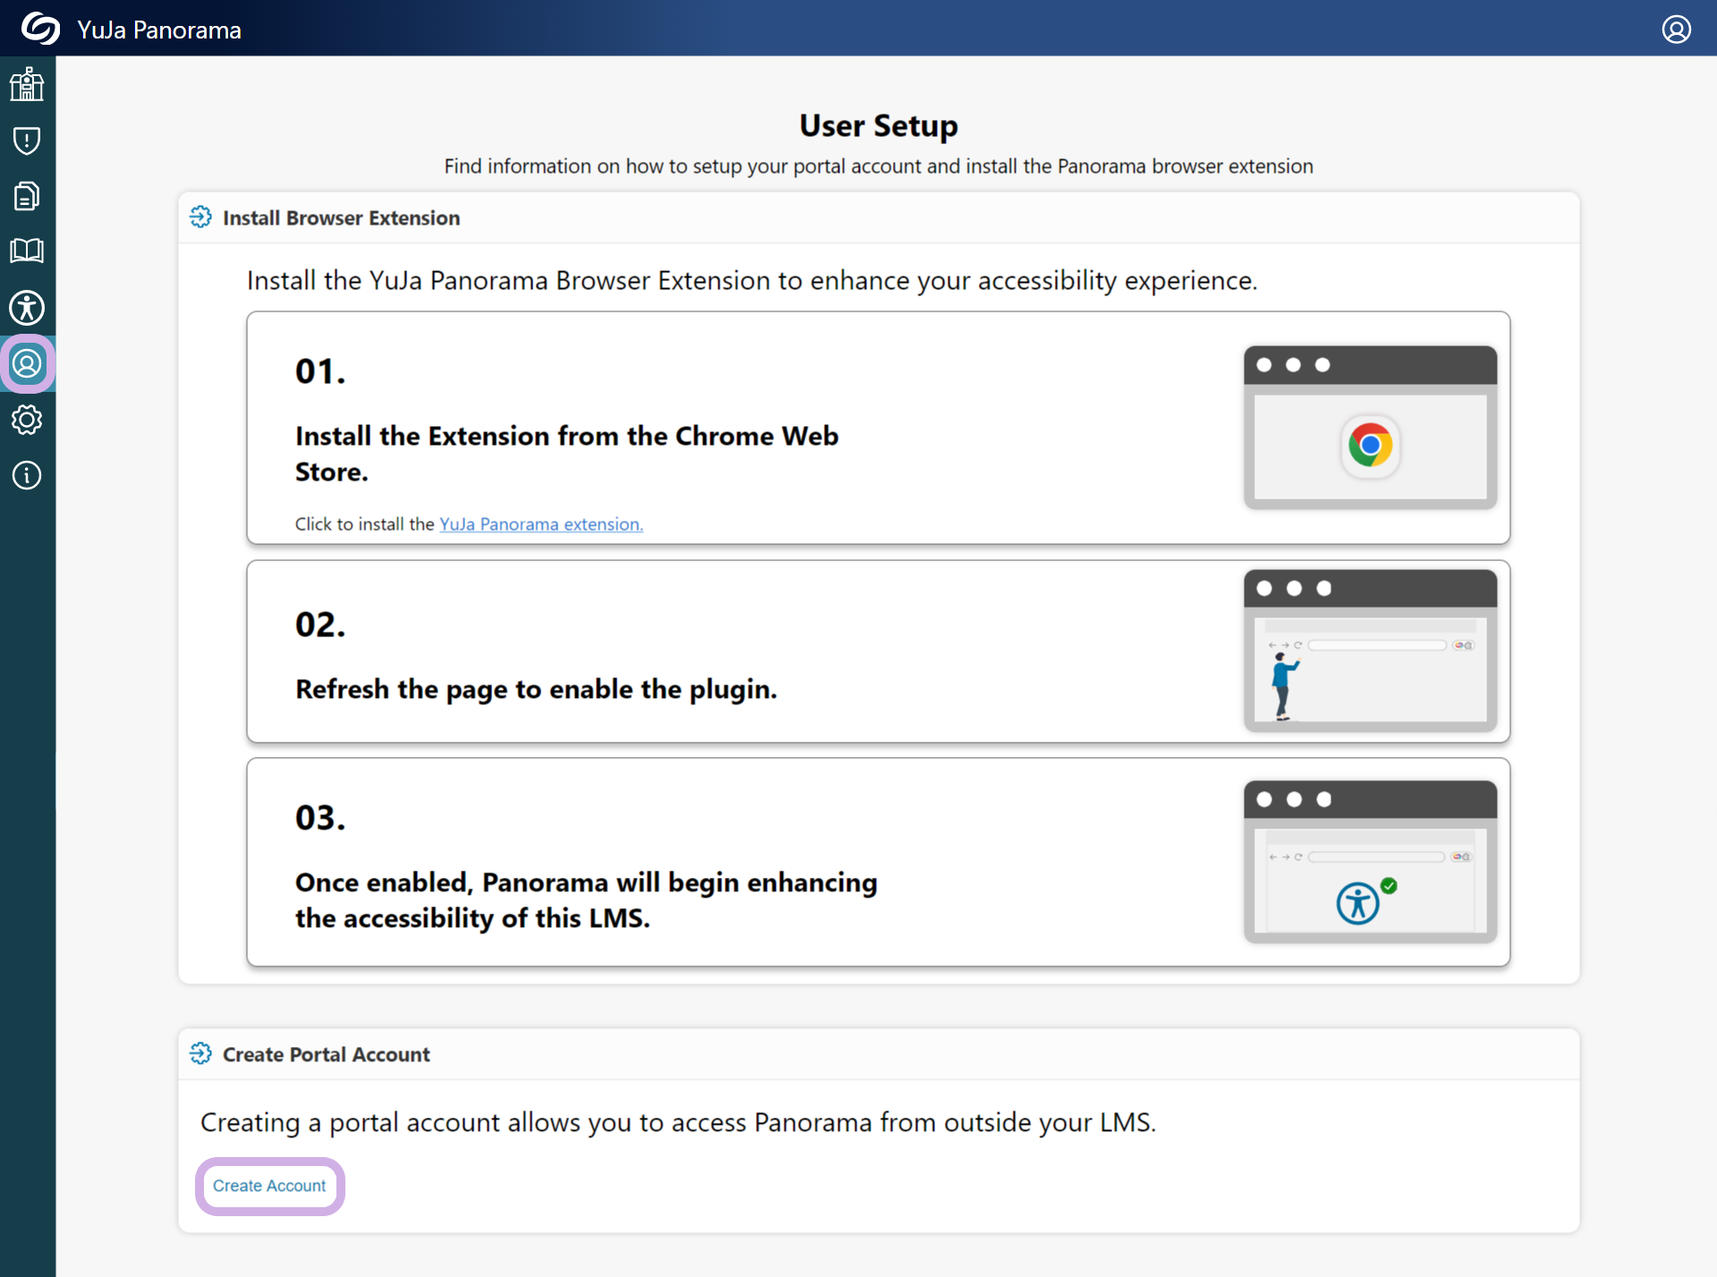This screenshot has width=1717, height=1277.
Task: Click the info circle icon in sidebar
Action: click(27, 475)
